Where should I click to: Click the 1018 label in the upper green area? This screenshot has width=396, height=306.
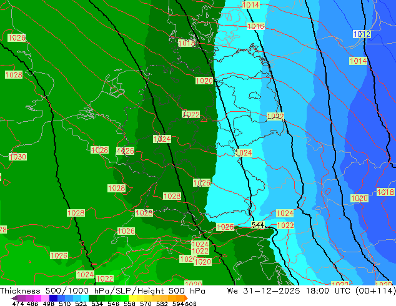pos(187,44)
